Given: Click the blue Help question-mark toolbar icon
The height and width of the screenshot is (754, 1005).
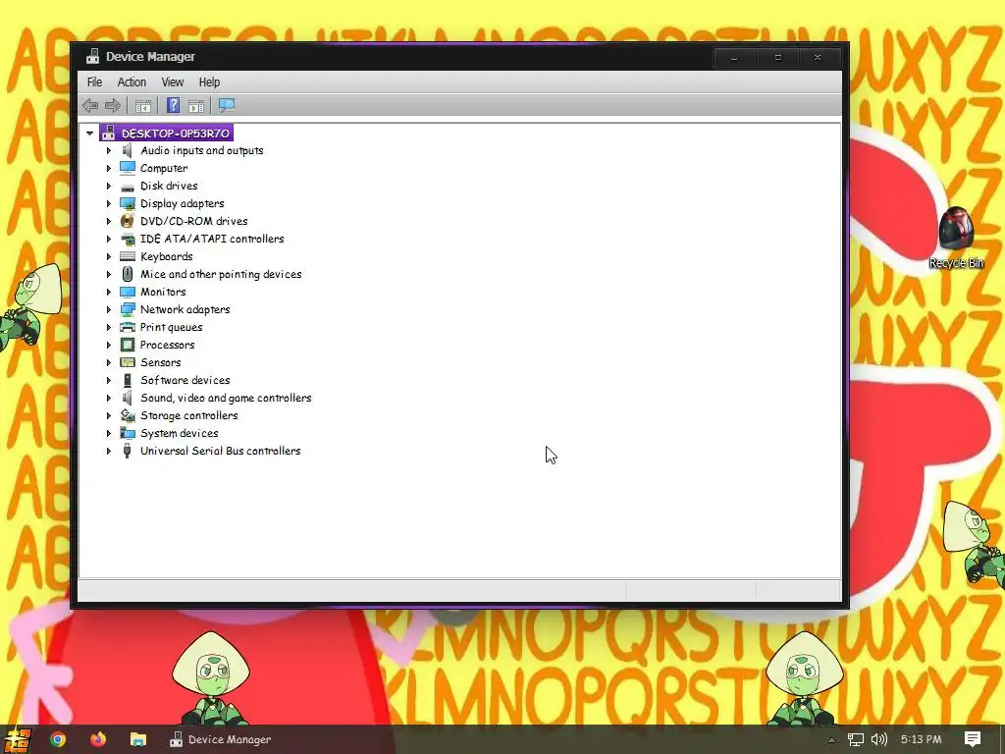Looking at the screenshot, I should (173, 105).
